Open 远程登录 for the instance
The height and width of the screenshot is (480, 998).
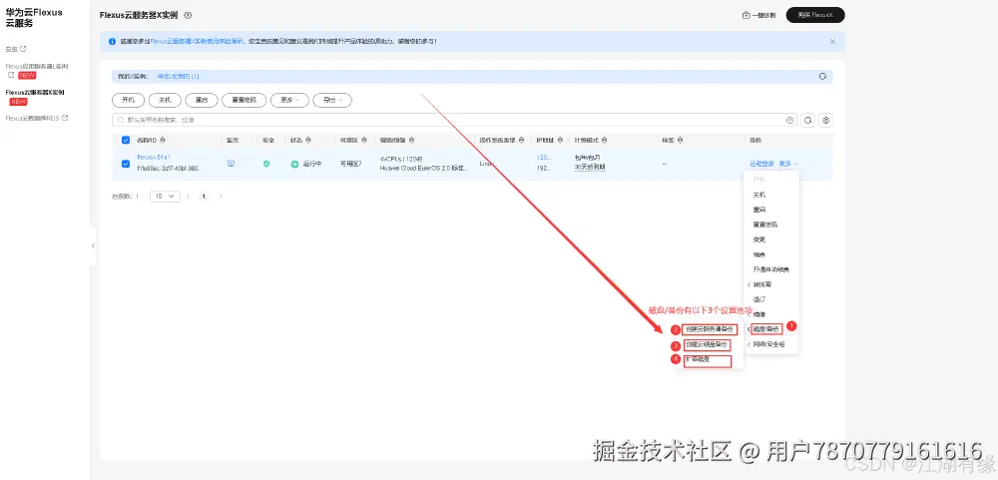point(761,164)
